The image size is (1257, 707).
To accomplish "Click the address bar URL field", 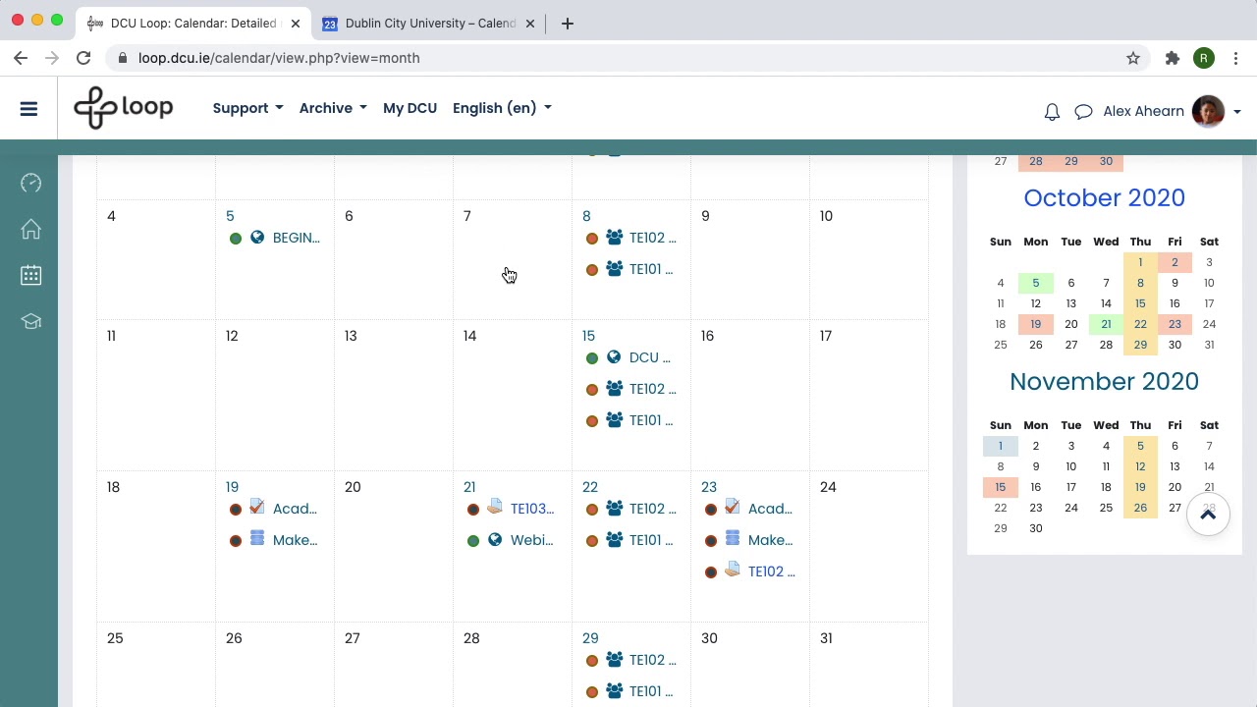I will (619, 58).
